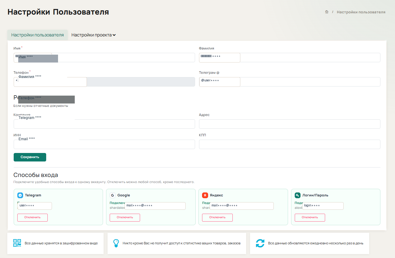395x258 pixels.
Task: Click the Настройки Пользователя page title
Action: (58, 12)
